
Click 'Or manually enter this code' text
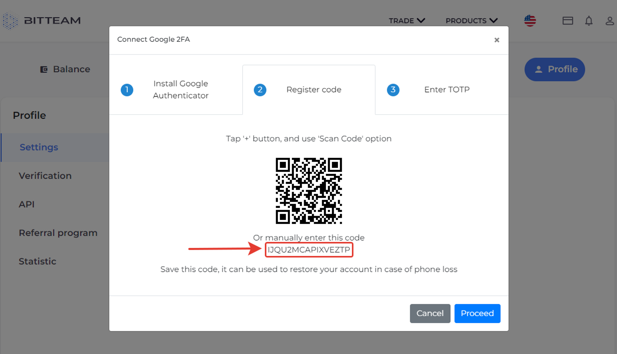(309, 238)
